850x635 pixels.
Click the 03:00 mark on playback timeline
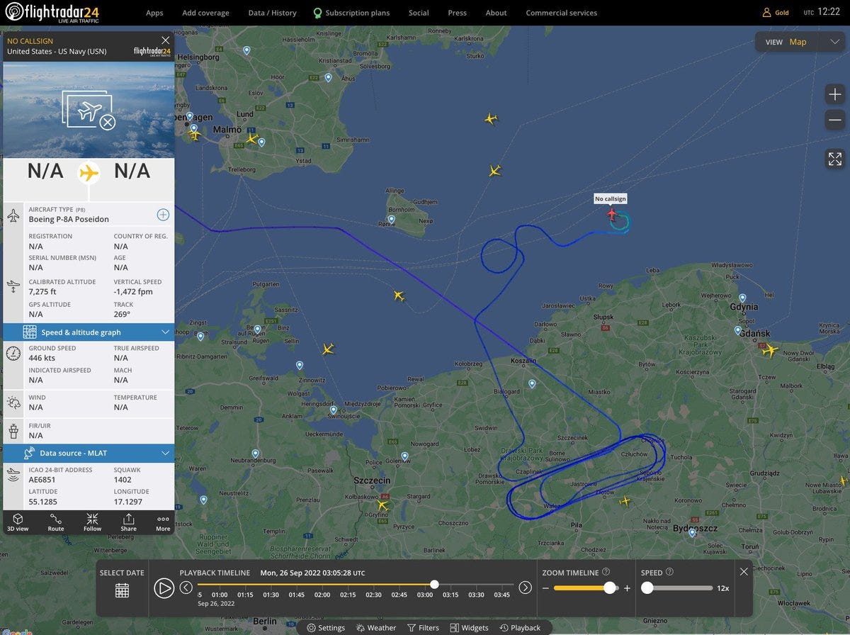pos(425,595)
